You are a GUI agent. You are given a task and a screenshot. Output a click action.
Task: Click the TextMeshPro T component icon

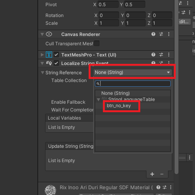pos(49,55)
